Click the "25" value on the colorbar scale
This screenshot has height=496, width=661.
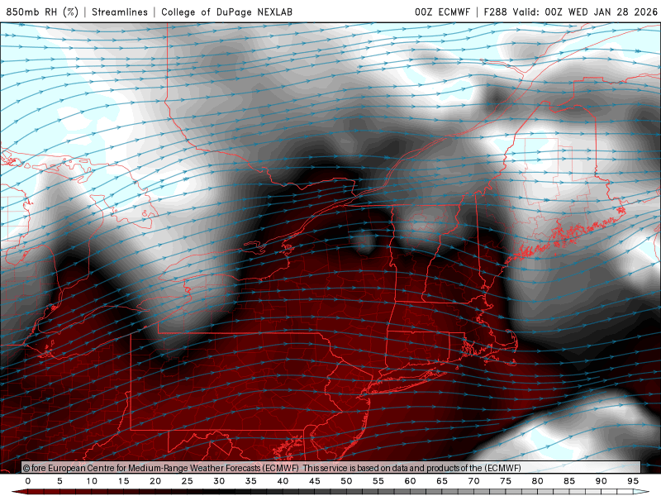[188, 481]
